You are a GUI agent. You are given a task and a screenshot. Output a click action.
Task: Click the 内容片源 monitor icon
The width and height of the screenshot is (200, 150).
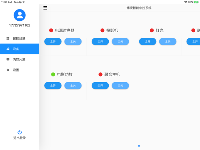pyautogui.click(x=8, y=59)
